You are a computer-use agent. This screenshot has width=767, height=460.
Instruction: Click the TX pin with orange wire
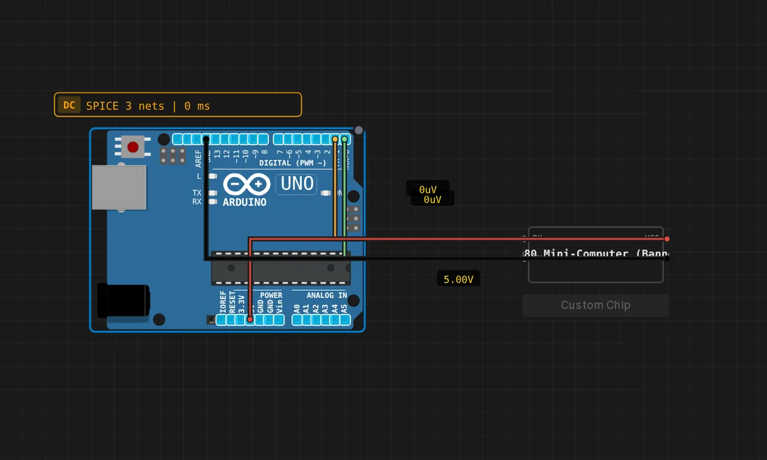335,139
